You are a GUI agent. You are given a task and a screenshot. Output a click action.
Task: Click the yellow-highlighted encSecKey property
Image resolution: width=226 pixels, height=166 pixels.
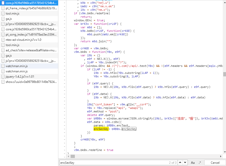point(101,129)
